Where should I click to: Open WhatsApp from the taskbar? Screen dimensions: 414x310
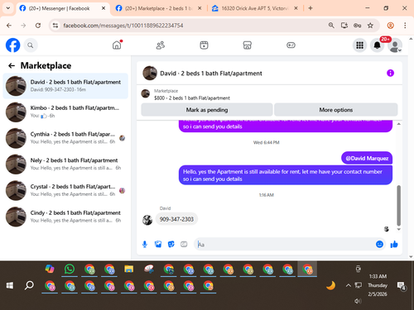point(70,269)
